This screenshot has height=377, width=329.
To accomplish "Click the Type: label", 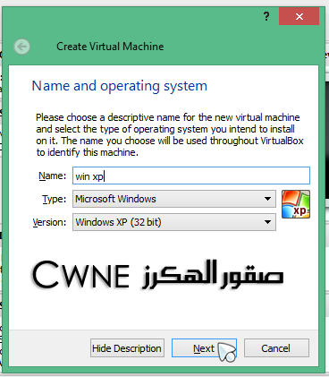I will pos(54,199).
